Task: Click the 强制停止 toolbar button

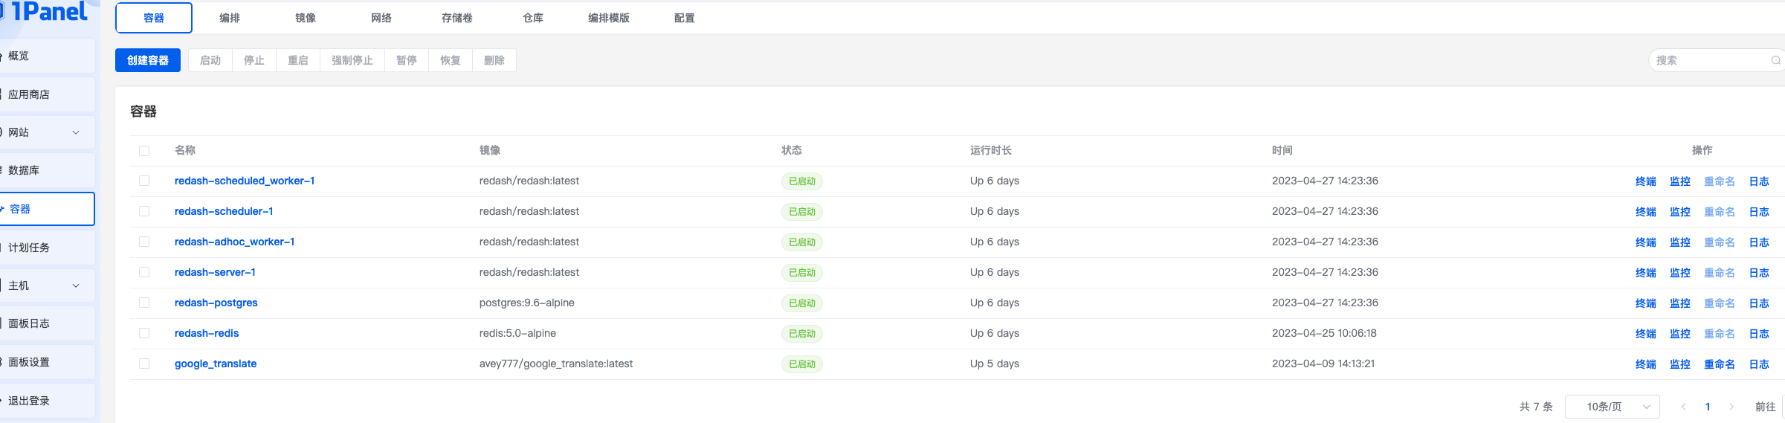Action: tap(352, 60)
